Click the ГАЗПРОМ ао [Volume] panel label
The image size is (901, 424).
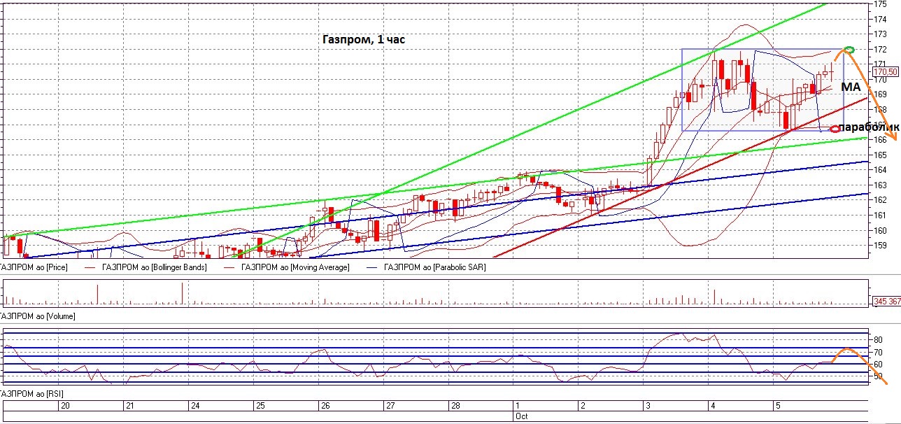(x=37, y=316)
